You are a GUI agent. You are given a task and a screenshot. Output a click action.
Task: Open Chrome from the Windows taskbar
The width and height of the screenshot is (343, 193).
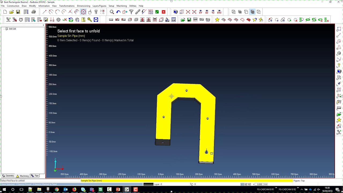point(57,190)
